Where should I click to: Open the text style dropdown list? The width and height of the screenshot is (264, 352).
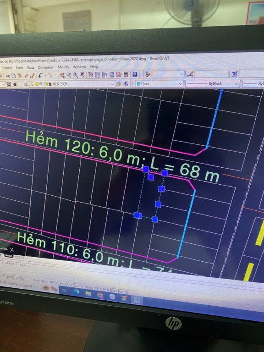pyautogui.click(x=181, y=74)
